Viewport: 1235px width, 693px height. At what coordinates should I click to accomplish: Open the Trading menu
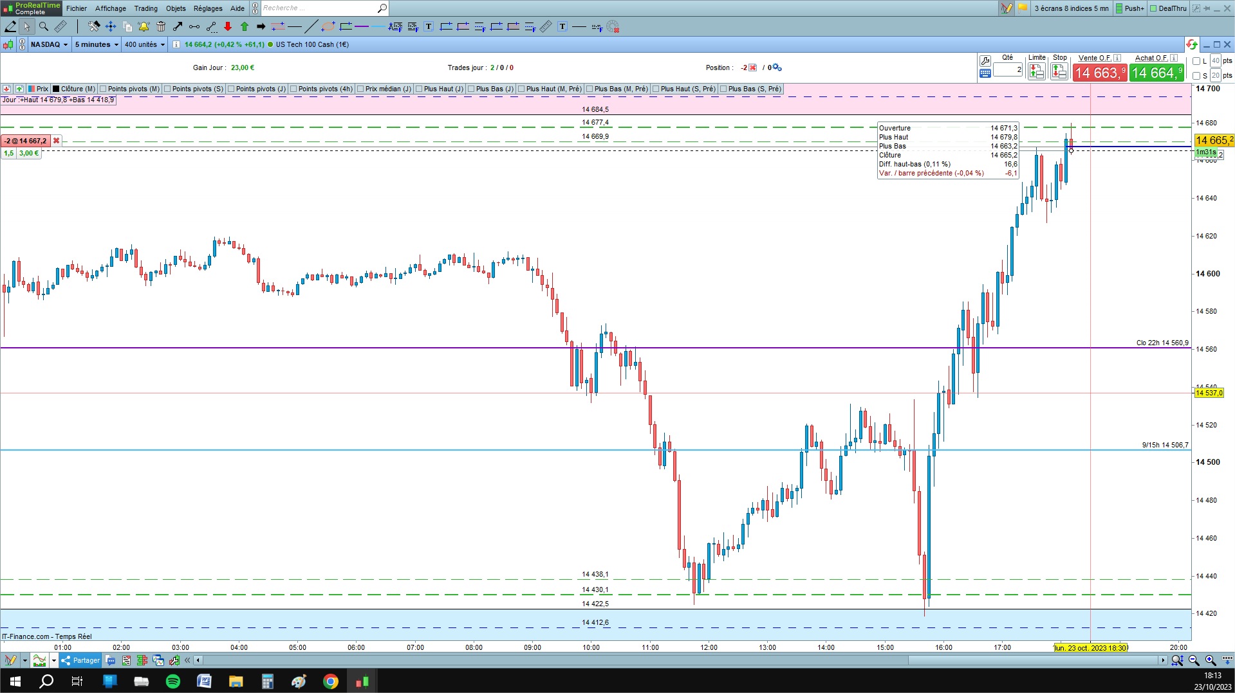click(145, 8)
